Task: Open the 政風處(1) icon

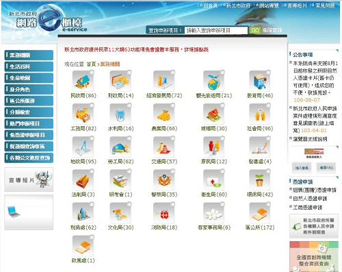Action: tap(83, 246)
